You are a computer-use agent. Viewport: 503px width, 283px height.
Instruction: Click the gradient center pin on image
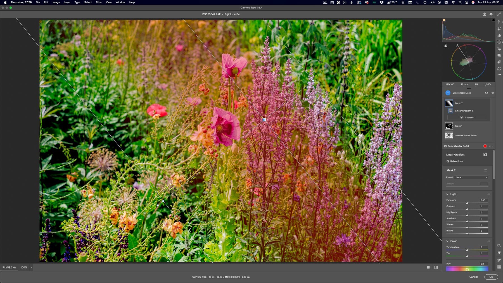pos(264,120)
